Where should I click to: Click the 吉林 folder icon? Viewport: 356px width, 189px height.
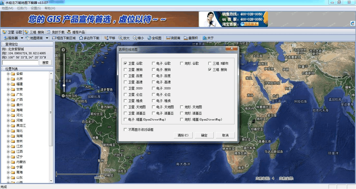click(13, 141)
